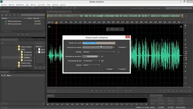Select the Lasso selection tool icon
This screenshot has height=109, width=193.
pos(67,8)
